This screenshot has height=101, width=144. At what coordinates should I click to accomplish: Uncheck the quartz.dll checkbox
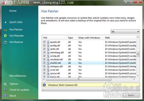[44, 42]
